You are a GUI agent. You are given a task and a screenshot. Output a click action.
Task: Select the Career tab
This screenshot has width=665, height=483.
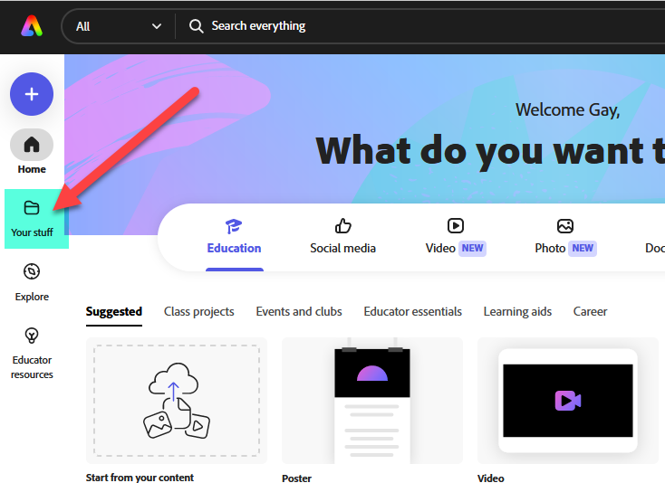pos(590,311)
